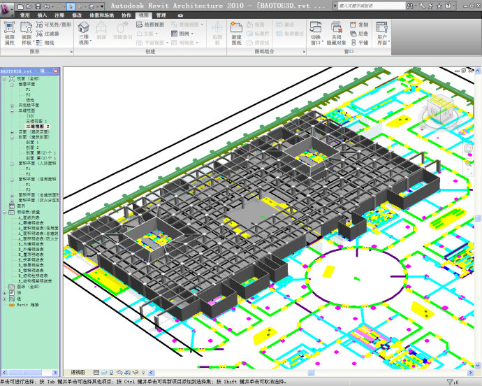Image resolution: width=482 pixels, height=386 pixels.
Task: Open 用户界面 (User Interface) dropdown
Action: tap(382, 34)
